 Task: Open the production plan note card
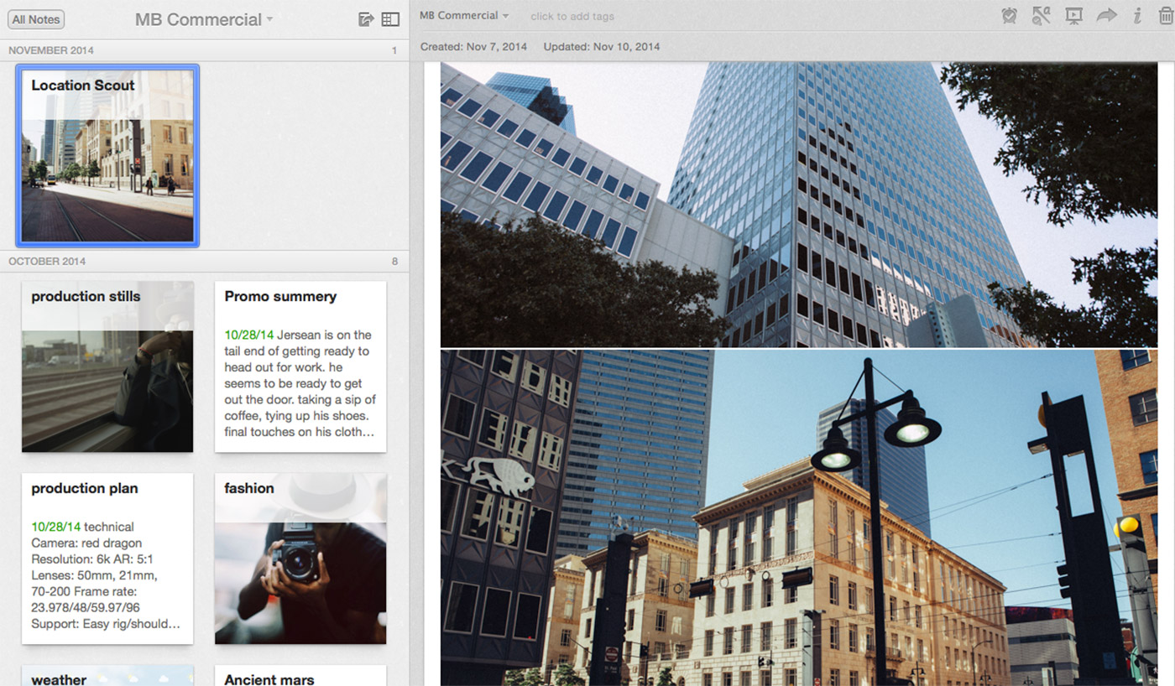click(x=107, y=559)
